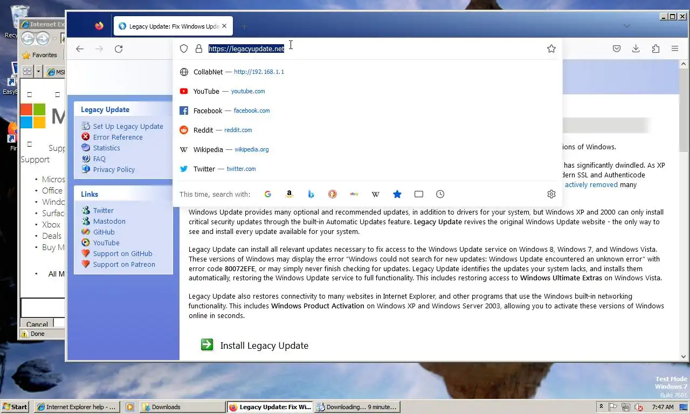Click Internet Explorer Favorites button
Image resolution: width=690 pixels, height=414 pixels.
click(x=39, y=55)
